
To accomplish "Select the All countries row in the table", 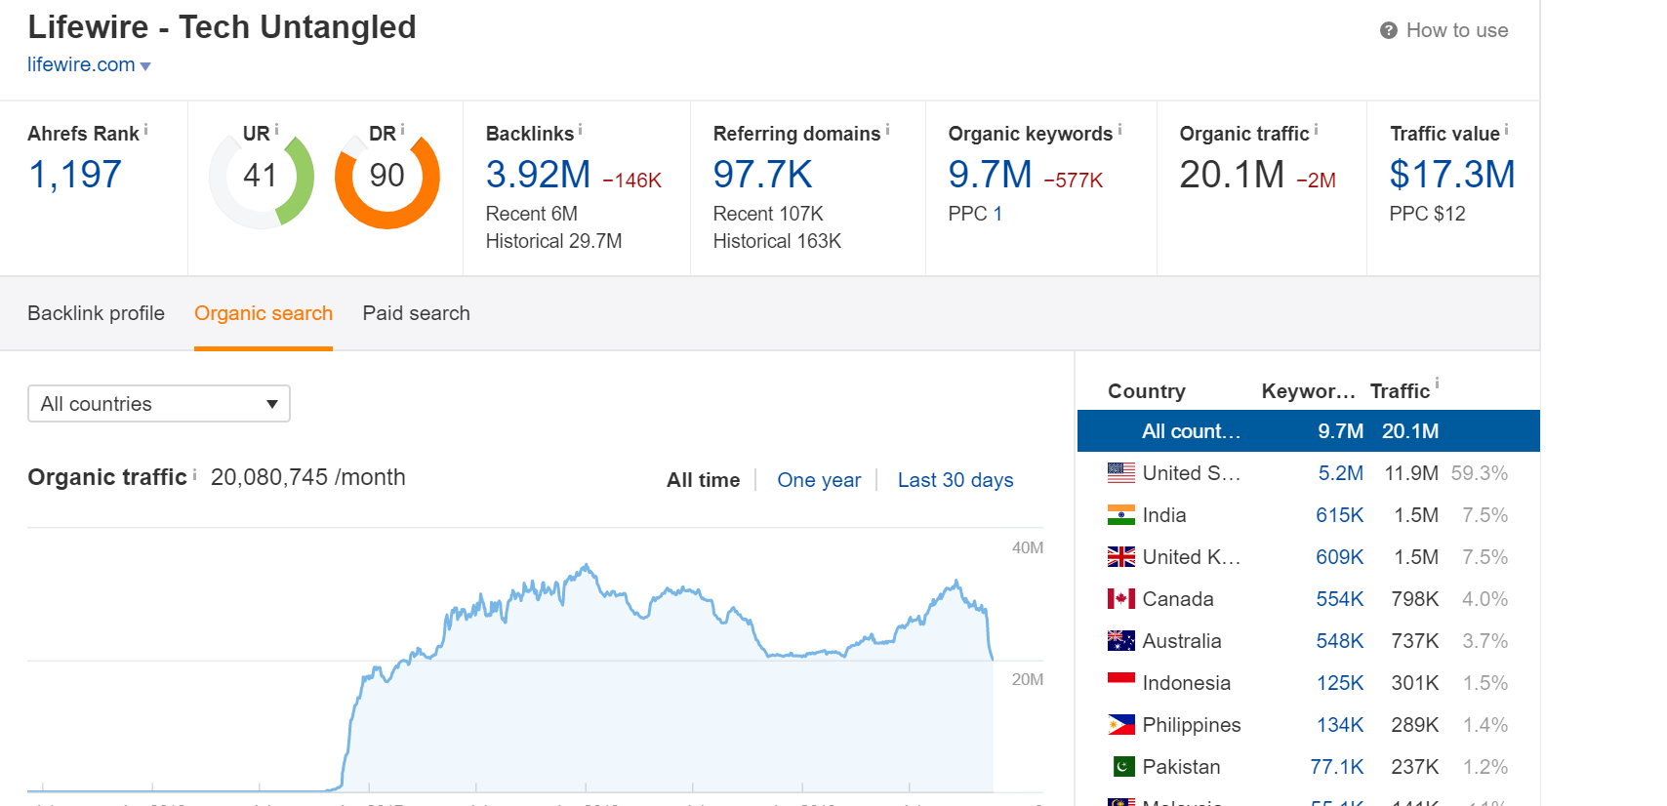I will click(x=1308, y=431).
